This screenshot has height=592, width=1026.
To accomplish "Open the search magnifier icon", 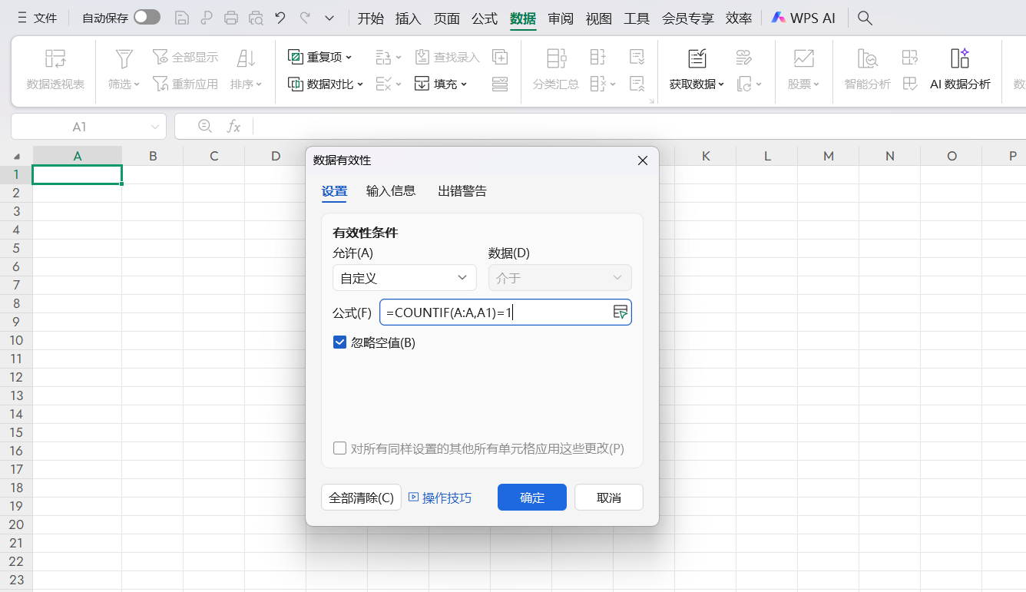I will [865, 18].
